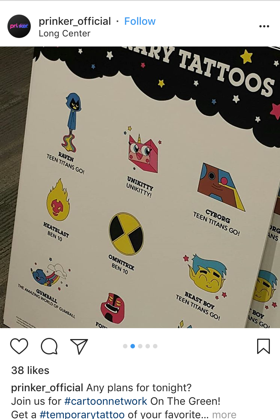Open the Long Center location
The width and height of the screenshot is (280, 419).
pos(64,34)
